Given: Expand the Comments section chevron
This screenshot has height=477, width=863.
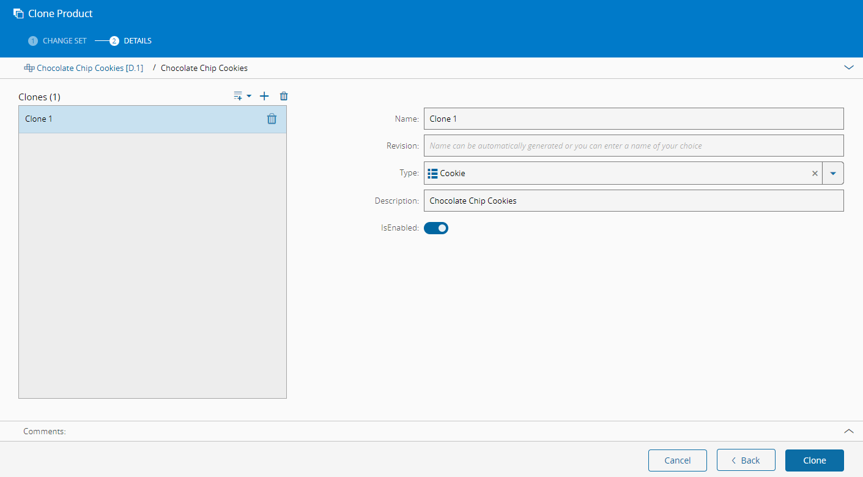Looking at the screenshot, I should tap(848, 431).
